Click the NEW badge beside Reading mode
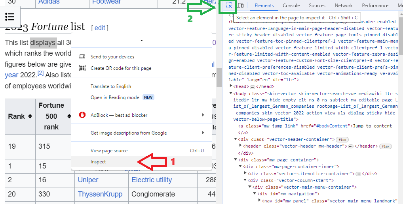This screenshot has height=204, width=403. (x=148, y=97)
